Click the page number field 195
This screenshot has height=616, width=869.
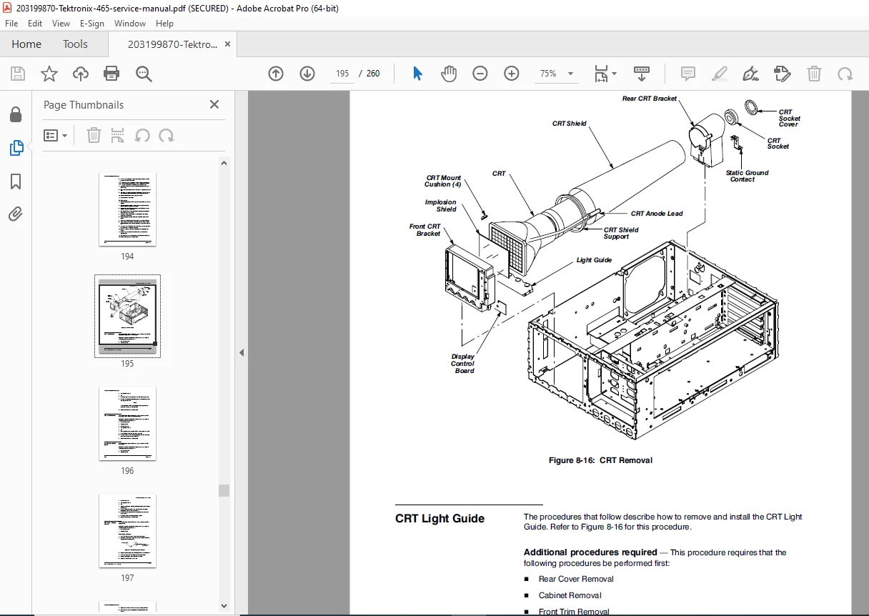pos(342,74)
